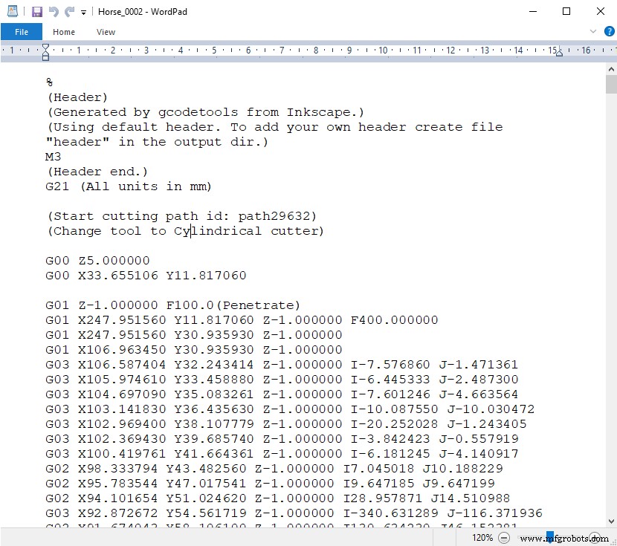Place the cursor on the M3 line

(54, 157)
